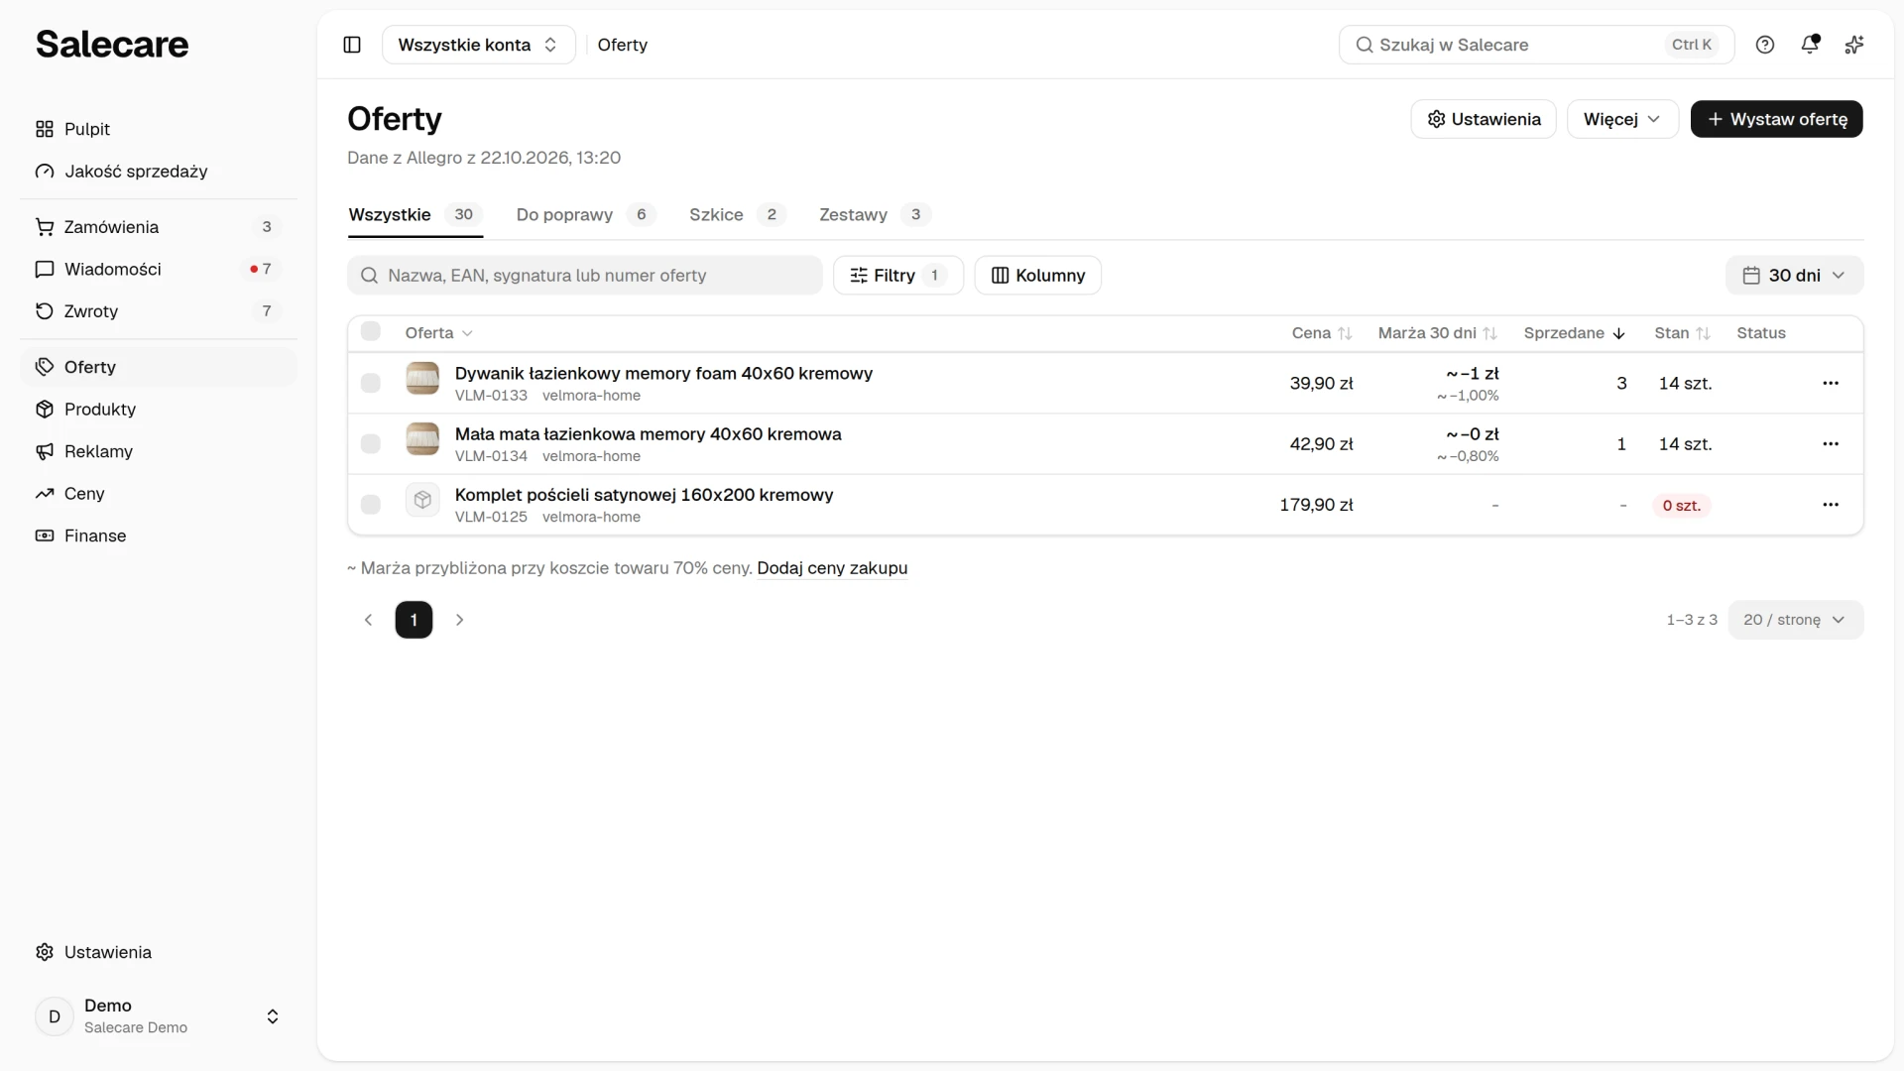Viewport: 1904px width, 1071px height.
Task: Open row menu for Mała mata łazienkowa
Action: [1831, 443]
